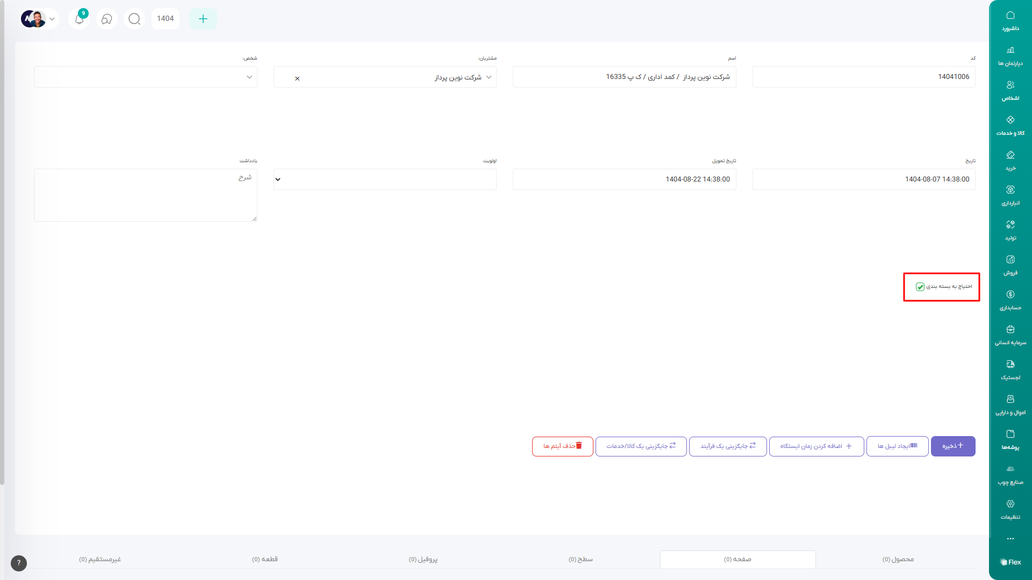Click the magnifier search icon in top bar
1032x580 pixels.
[x=134, y=19]
